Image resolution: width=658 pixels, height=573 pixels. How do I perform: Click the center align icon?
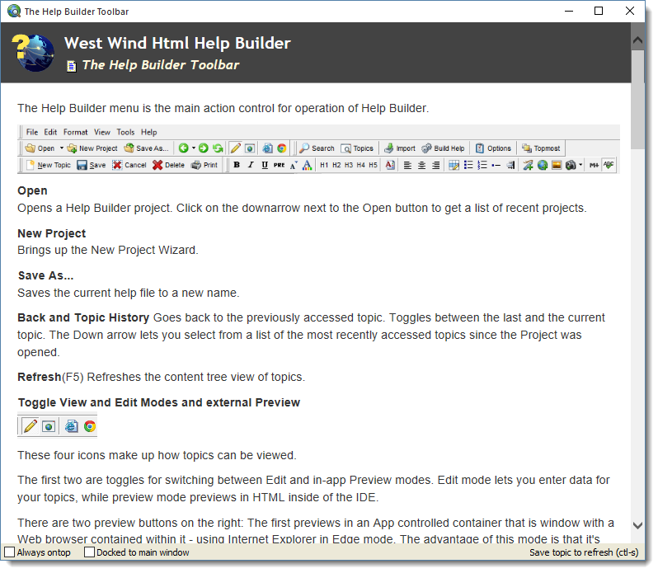[x=421, y=165]
